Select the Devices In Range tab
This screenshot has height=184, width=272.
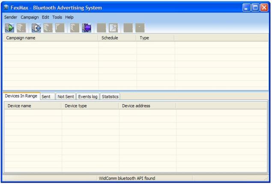[21, 96]
